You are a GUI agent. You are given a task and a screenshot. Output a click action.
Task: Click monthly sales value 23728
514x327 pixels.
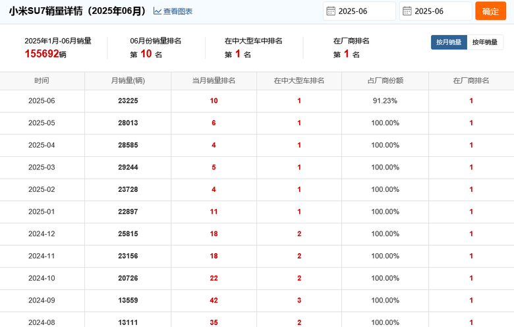point(128,190)
